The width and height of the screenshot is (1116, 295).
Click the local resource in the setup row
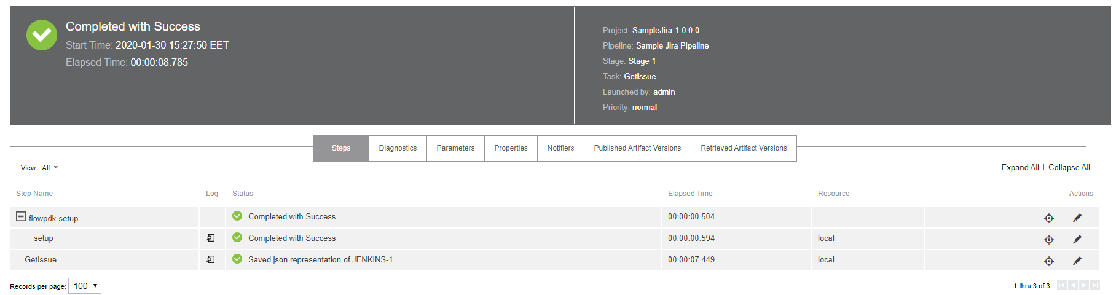coord(826,238)
